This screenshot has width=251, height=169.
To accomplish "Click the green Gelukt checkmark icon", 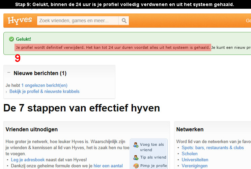I will coord(11,39).
